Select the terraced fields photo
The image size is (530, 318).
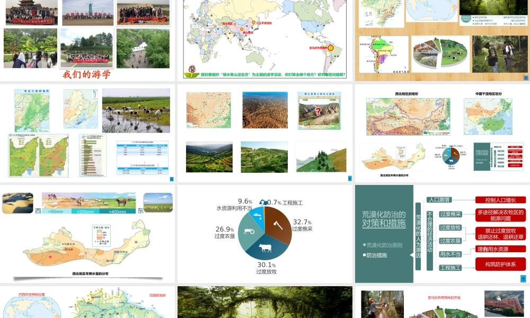point(209,157)
